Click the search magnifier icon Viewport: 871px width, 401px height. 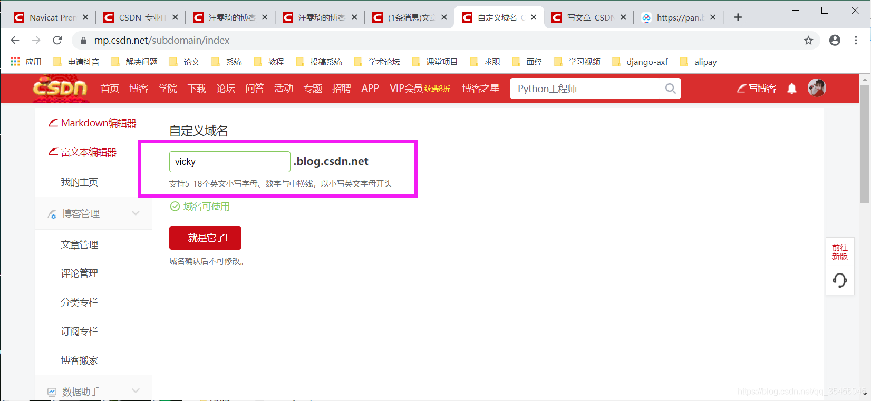point(670,89)
